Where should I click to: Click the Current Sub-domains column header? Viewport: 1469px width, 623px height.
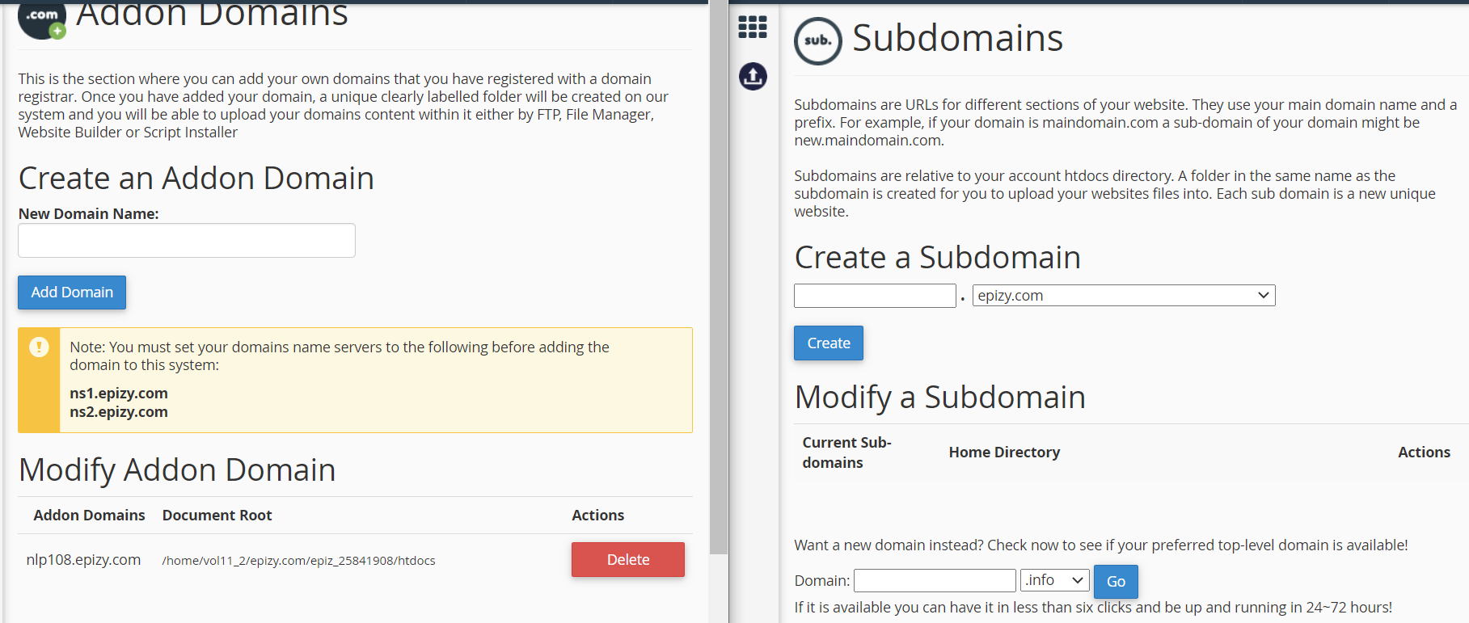pos(846,453)
